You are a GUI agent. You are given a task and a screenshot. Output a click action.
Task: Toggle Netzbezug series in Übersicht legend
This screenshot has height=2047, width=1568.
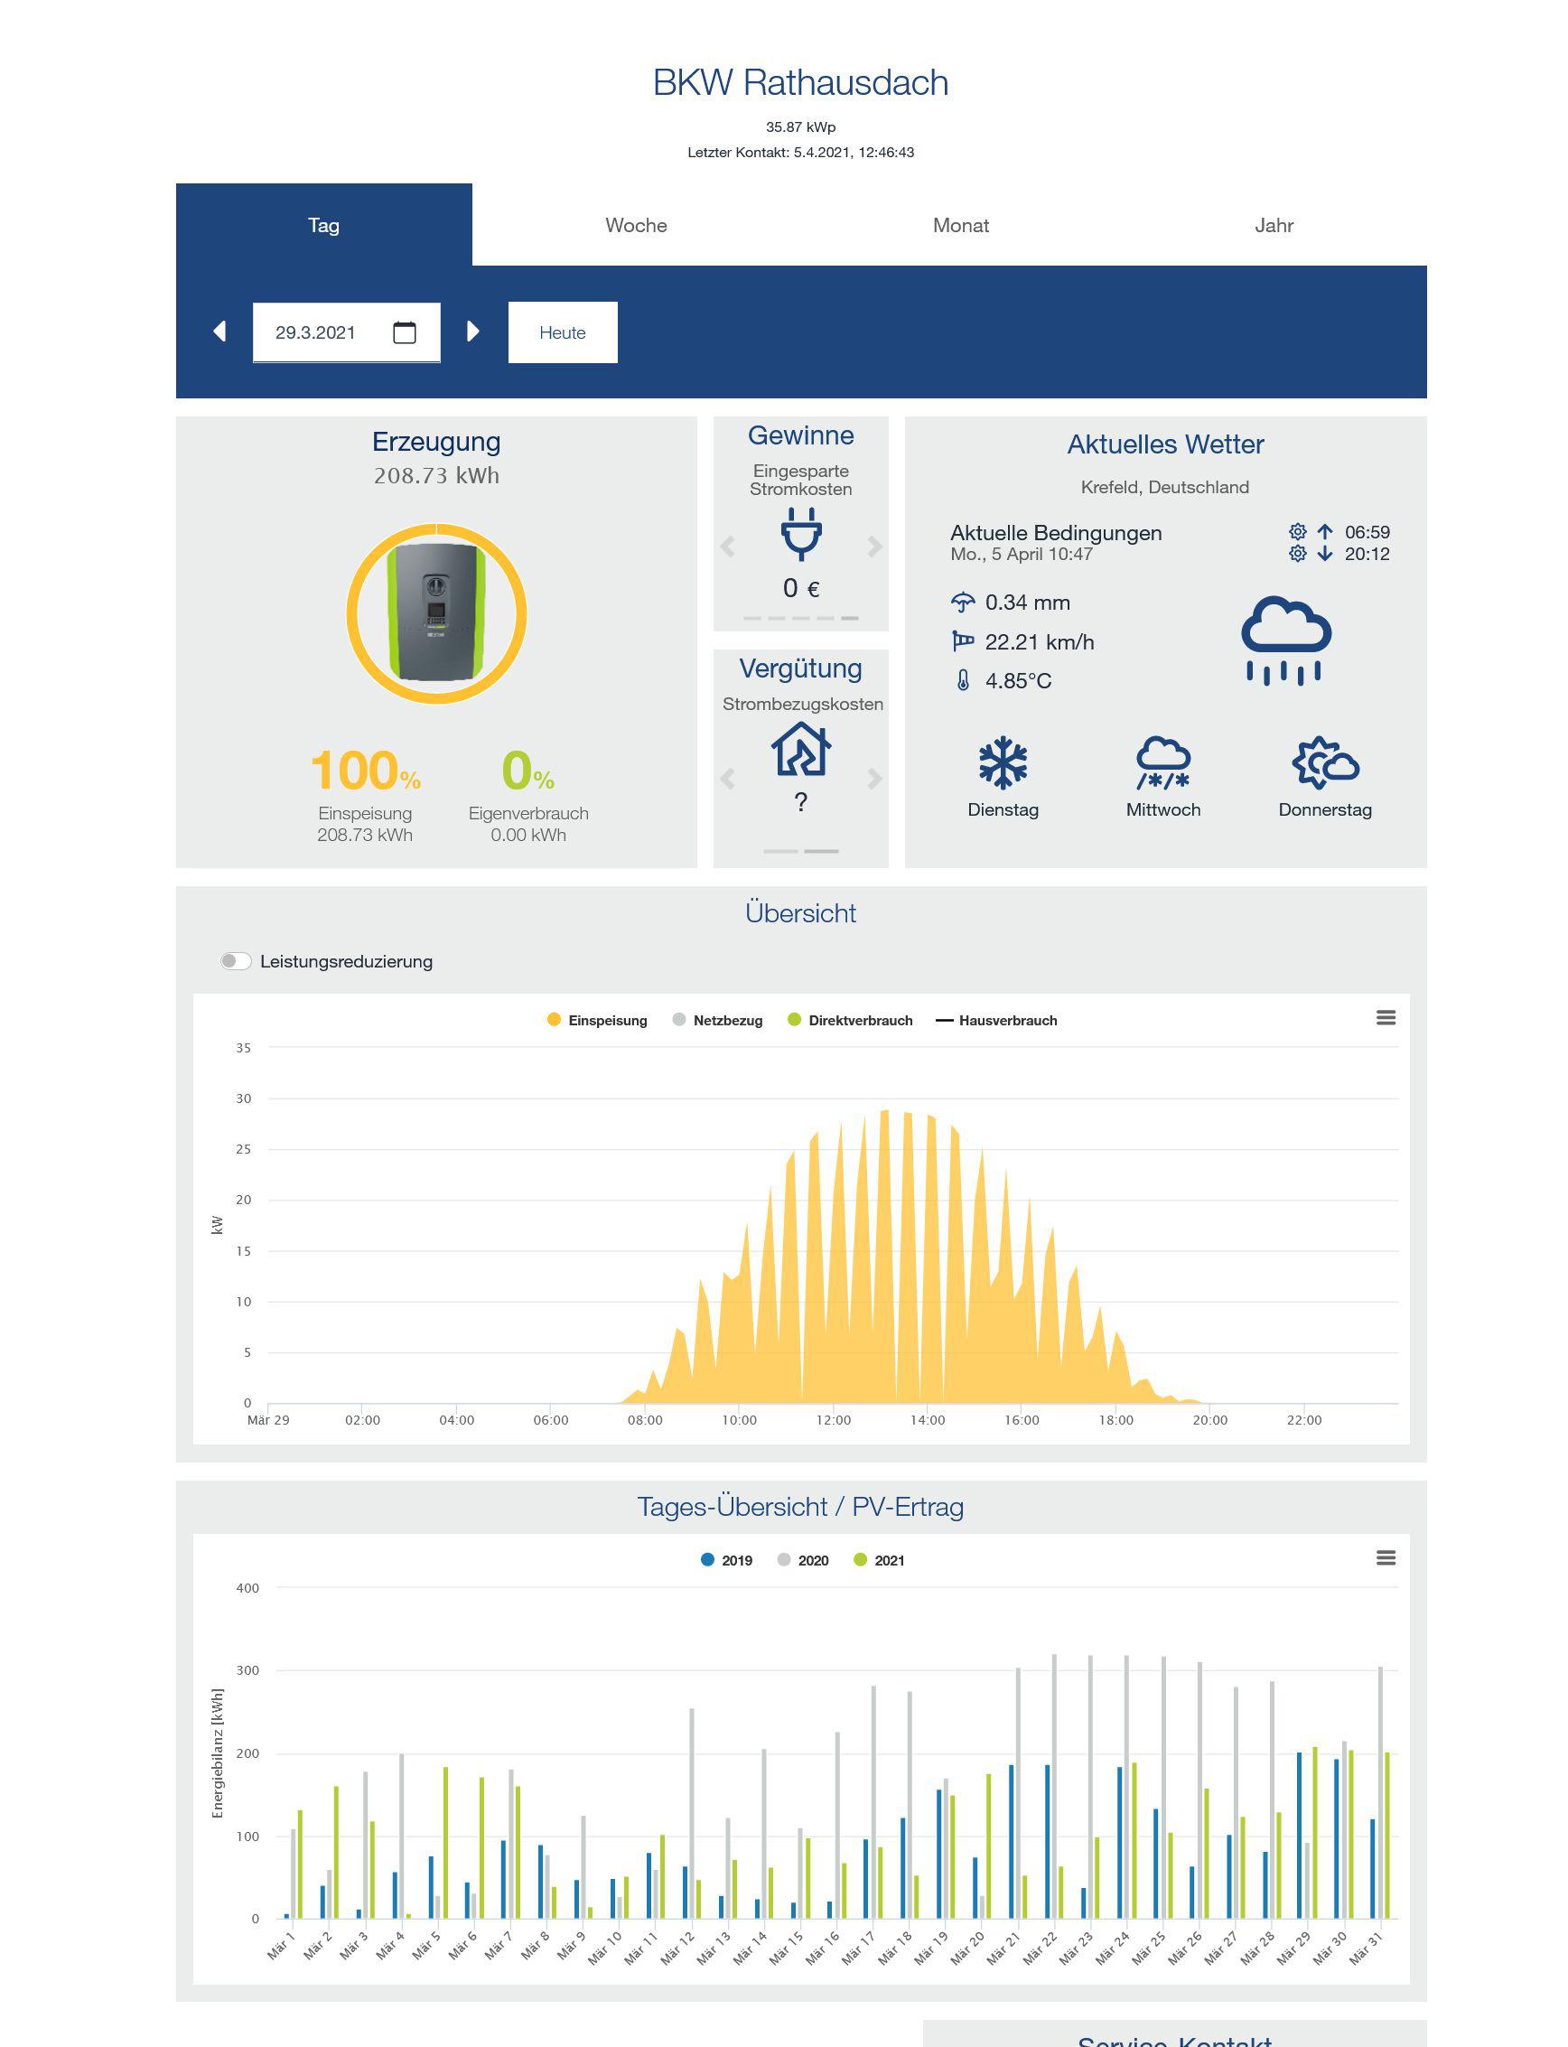[718, 1020]
